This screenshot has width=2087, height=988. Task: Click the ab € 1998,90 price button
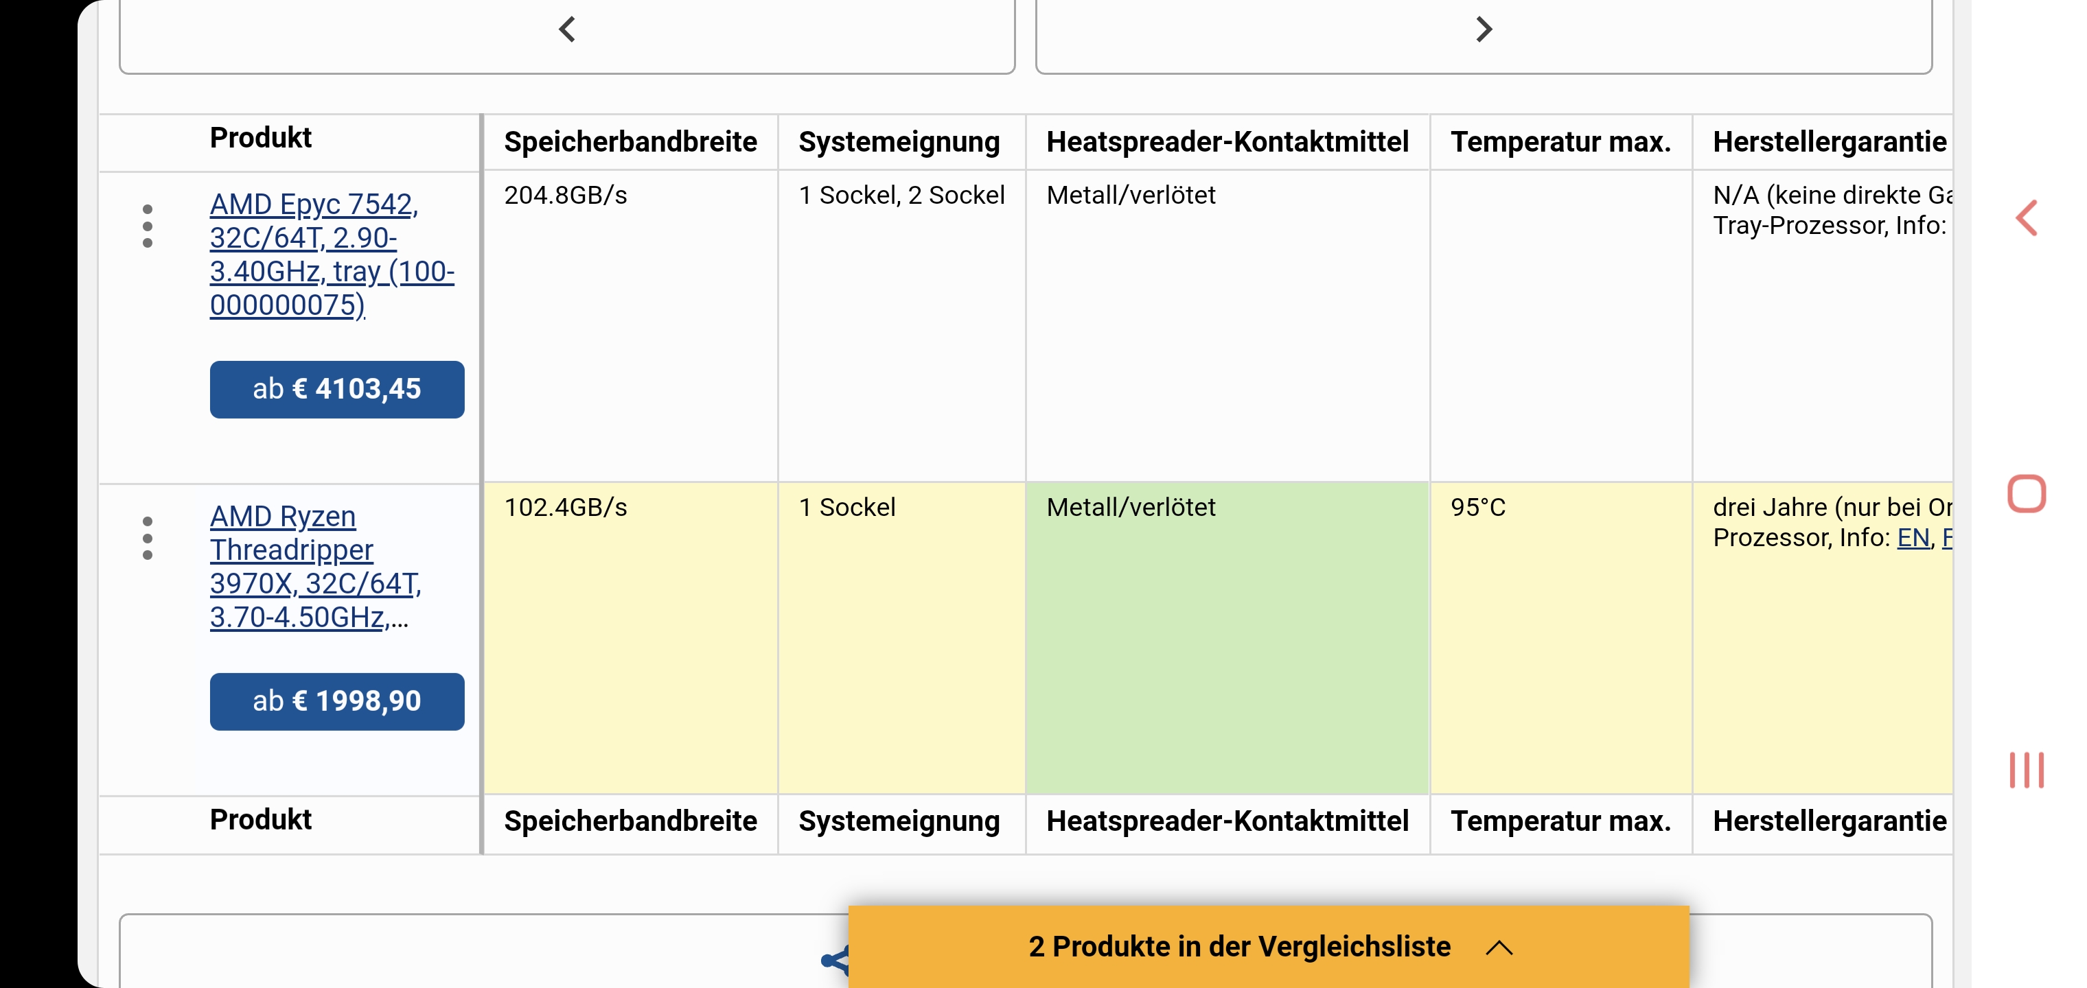[337, 701]
